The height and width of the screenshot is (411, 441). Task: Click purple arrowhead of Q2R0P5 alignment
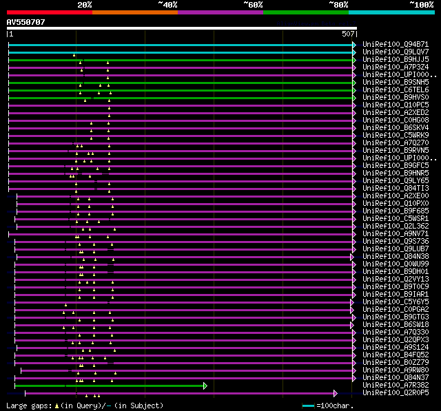point(335,393)
